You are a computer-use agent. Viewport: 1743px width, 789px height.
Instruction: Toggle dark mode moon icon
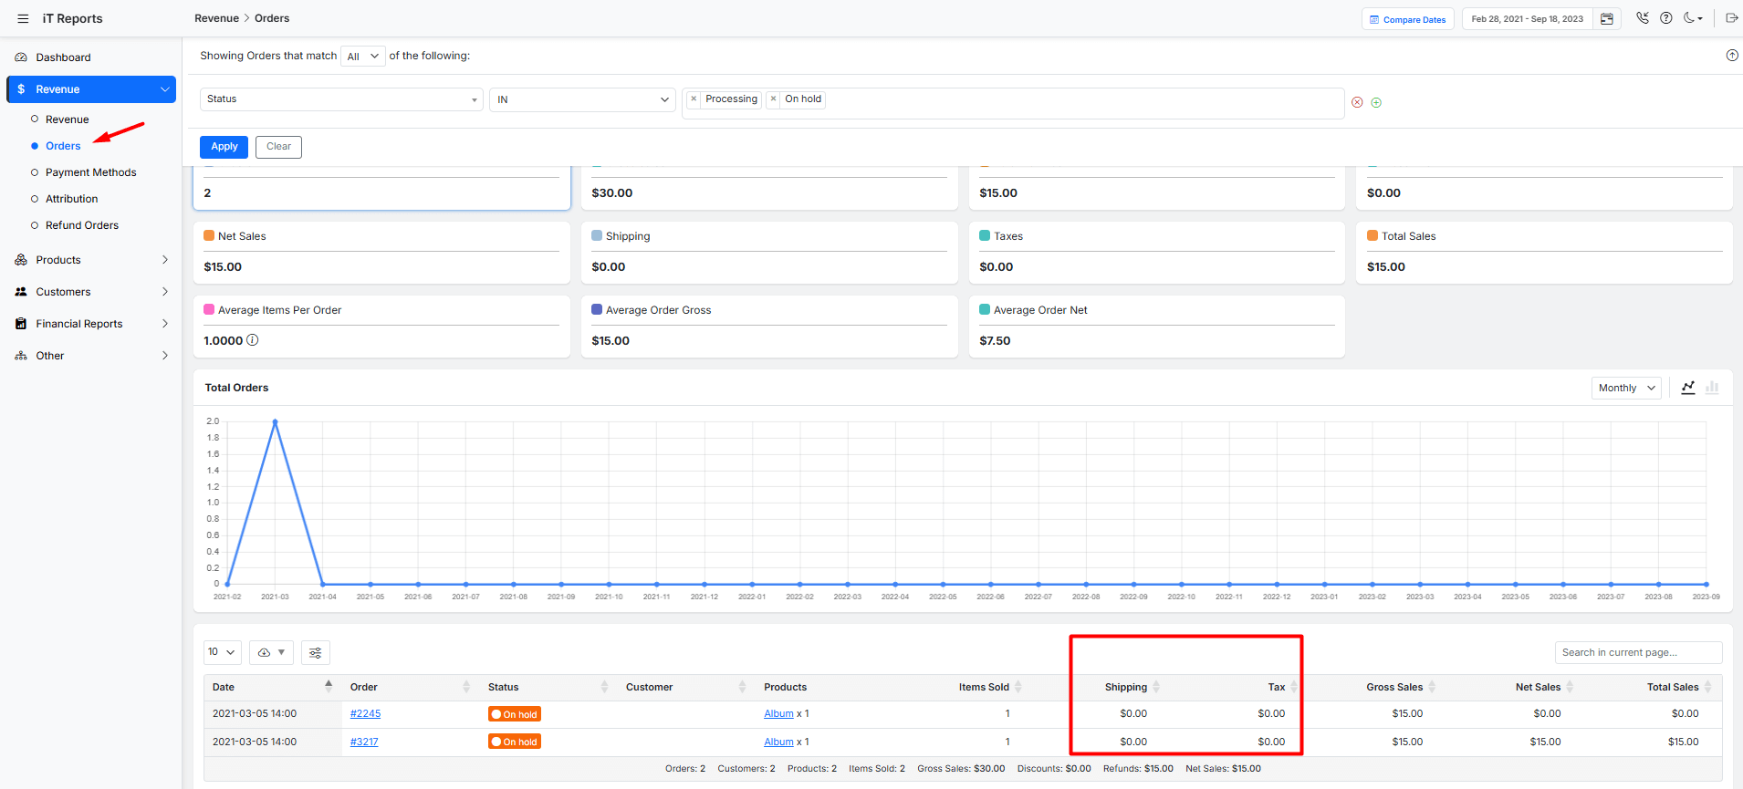pyautogui.click(x=1691, y=18)
